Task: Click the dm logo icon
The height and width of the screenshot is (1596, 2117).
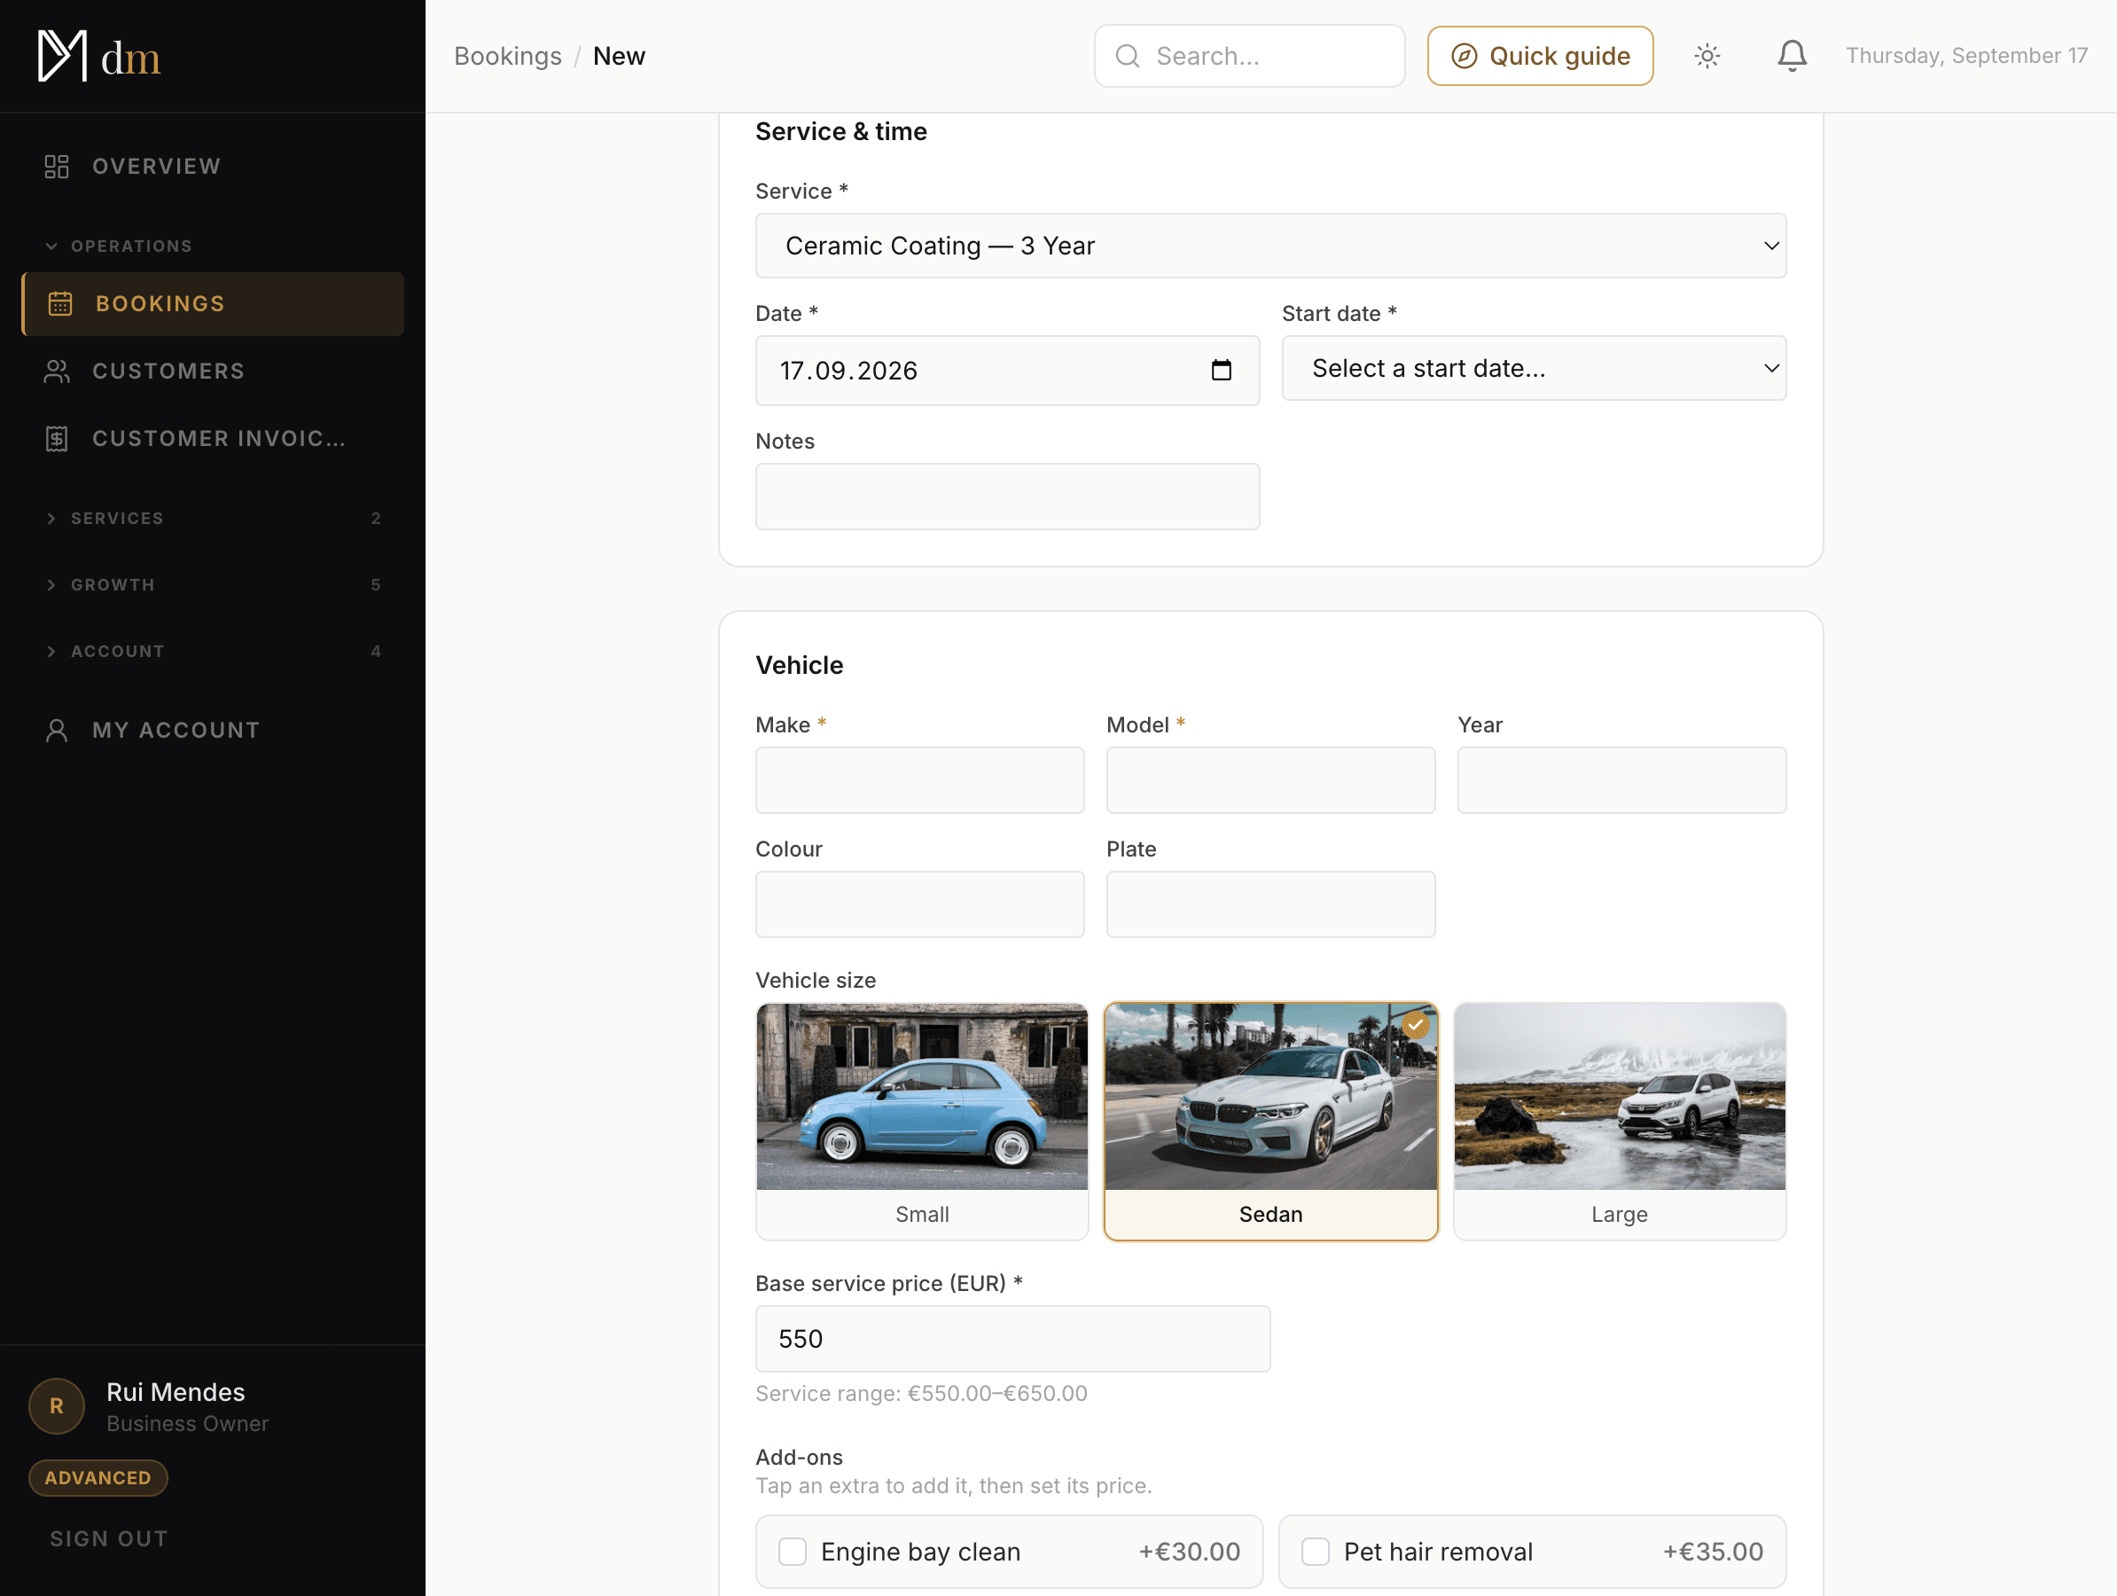Action: coord(62,57)
